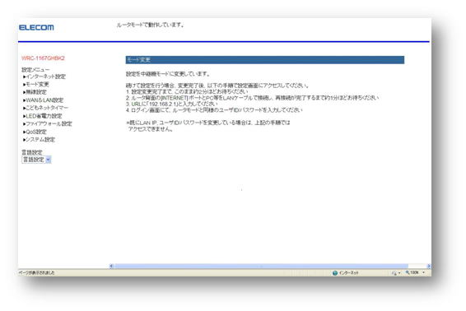Open こどもネットタイマー settings

coord(47,108)
